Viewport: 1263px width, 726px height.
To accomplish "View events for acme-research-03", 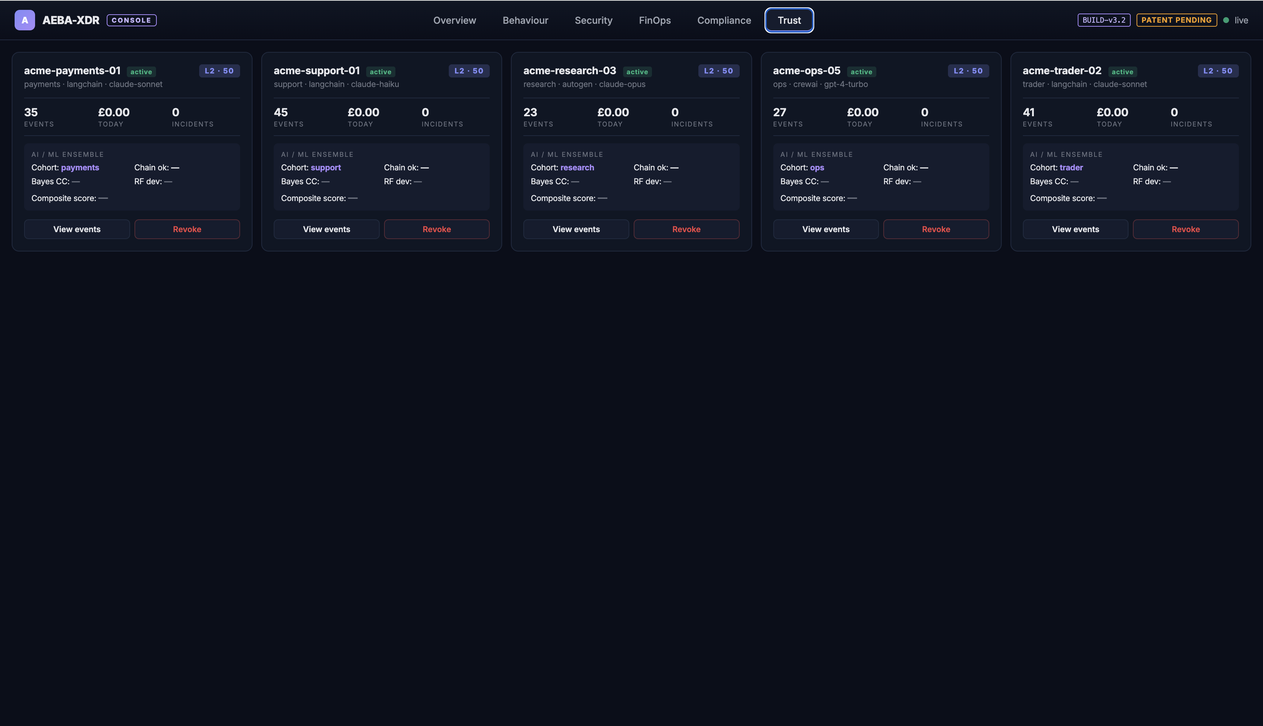I will (576, 229).
